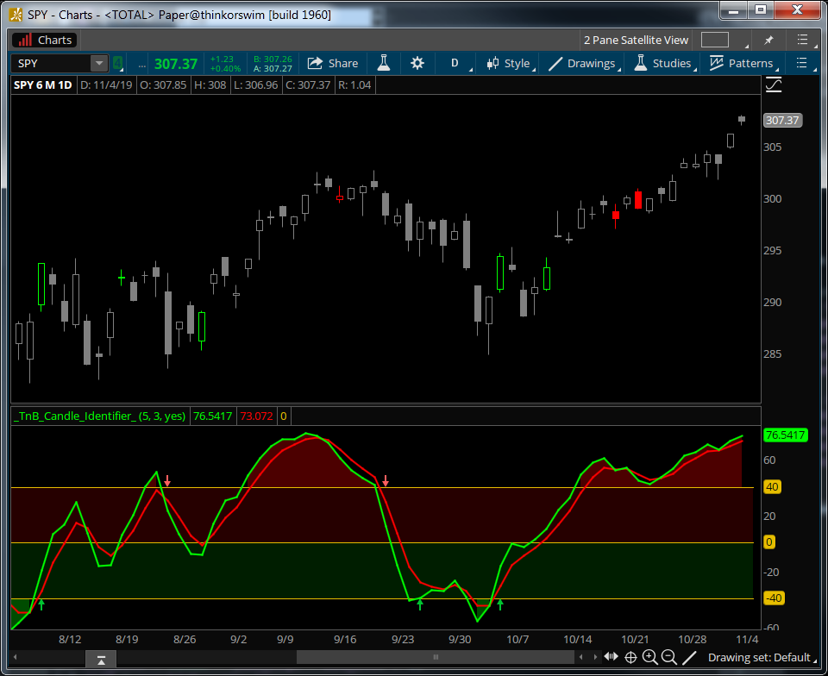The height and width of the screenshot is (676, 828).
Task: Click the left scroll arrow at bottom-left
Action: click(x=16, y=658)
